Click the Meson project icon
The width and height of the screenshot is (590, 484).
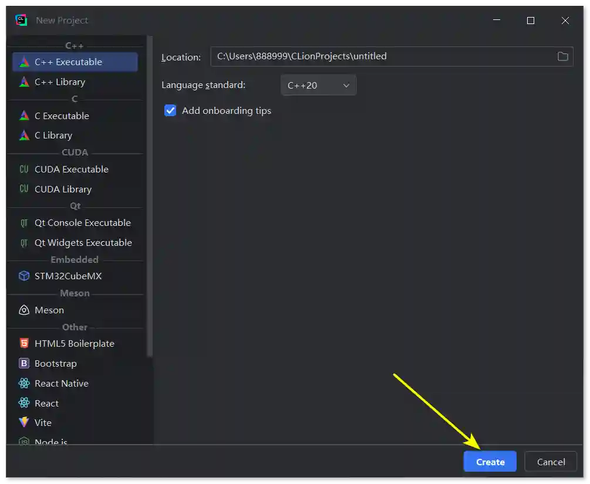pyautogui.click(x=24, y=310)
